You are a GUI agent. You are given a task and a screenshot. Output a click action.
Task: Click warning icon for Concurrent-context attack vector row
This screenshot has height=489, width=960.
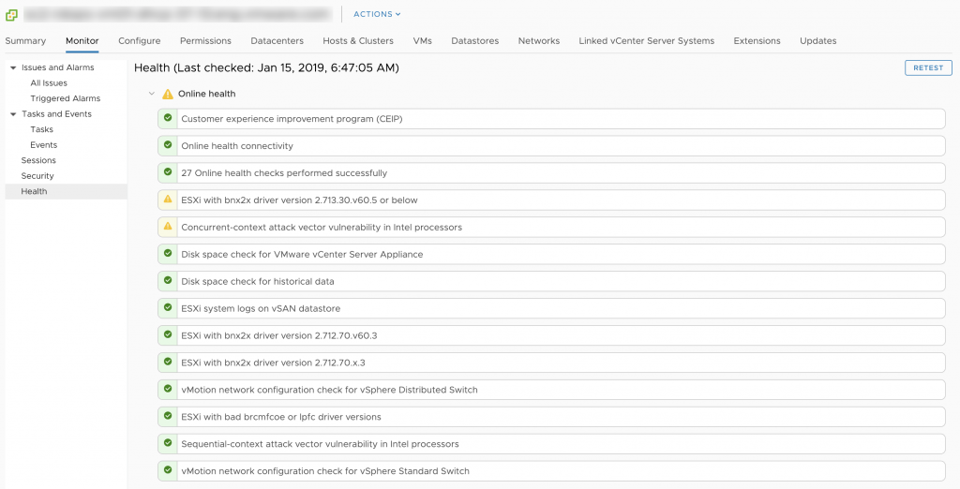(168, 227)
